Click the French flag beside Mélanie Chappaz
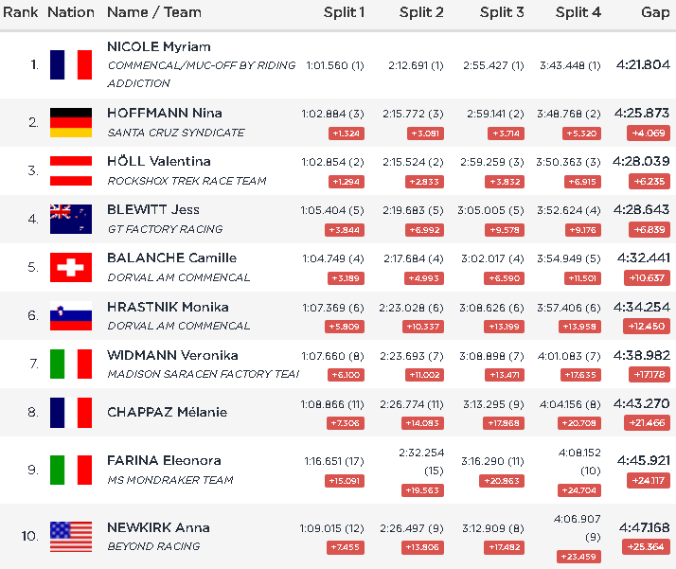This screenshot has height=569, width=676. [x=71, y=413]
